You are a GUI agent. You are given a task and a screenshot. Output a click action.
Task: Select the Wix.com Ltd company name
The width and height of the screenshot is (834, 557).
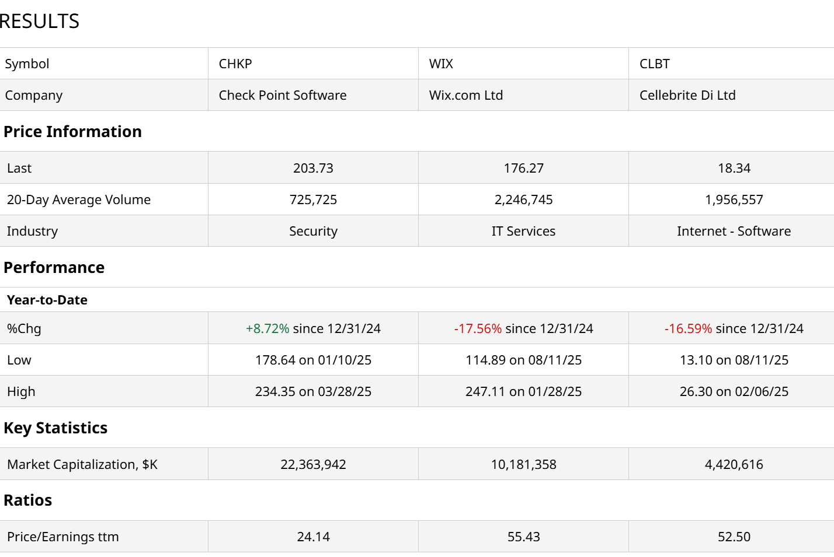pyautogui.click(x=466, y=95)
